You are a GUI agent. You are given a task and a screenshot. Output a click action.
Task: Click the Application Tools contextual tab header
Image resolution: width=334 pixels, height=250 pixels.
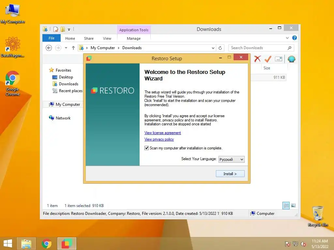click(134, 30)
